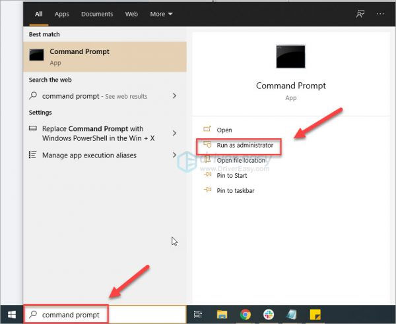Open the three-dot options menu
Viewport: 396px width, 324px height.
379,13
